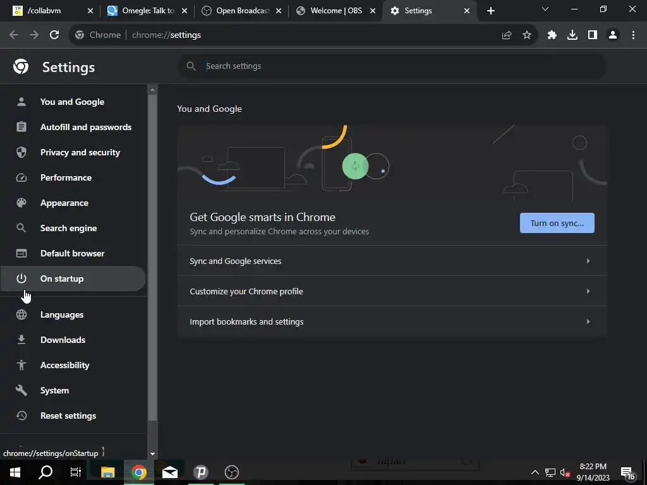Click the speedometer icon for Performance
Screen dimensions: 647x485
tap(21, 177)
